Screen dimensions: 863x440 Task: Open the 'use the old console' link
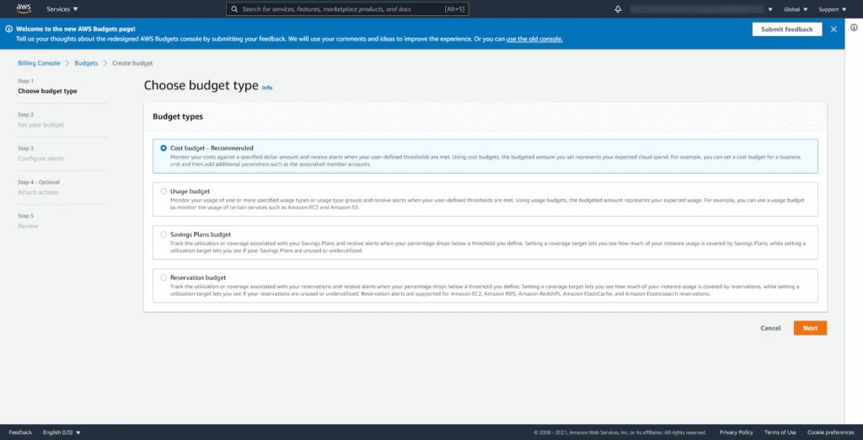click(x=534, y=39)
